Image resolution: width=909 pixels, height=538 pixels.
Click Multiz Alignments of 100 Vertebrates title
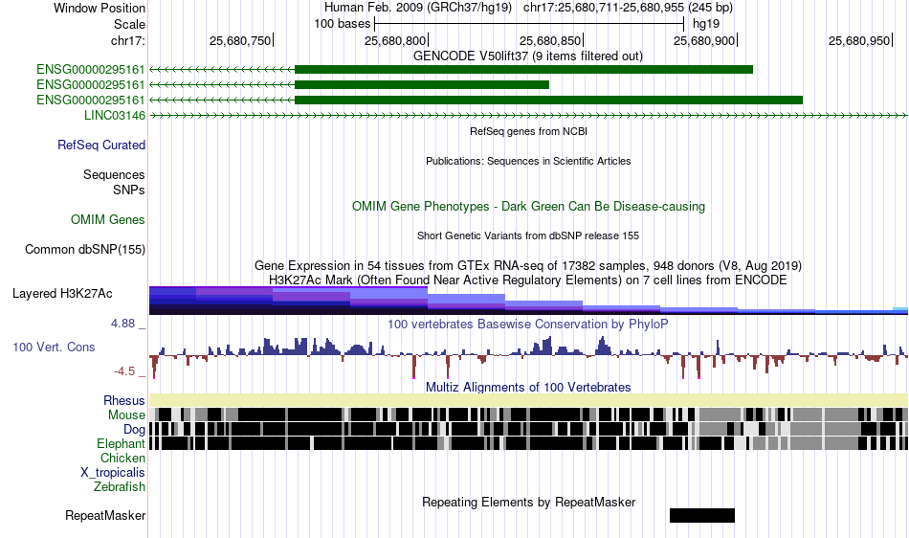click(528, 388)
